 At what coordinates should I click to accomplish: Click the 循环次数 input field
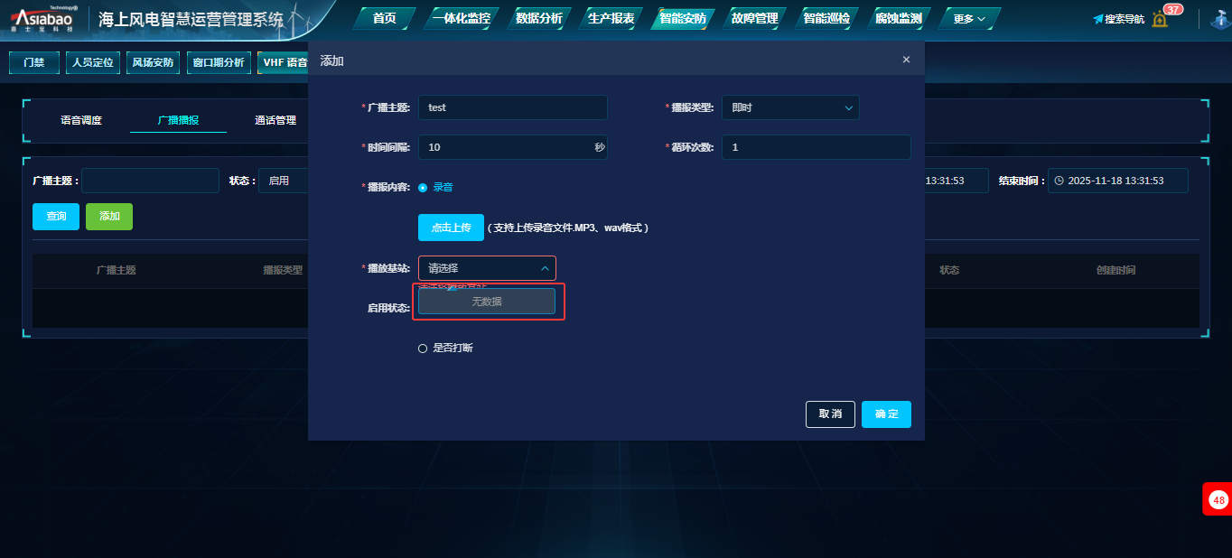point(816,147)
